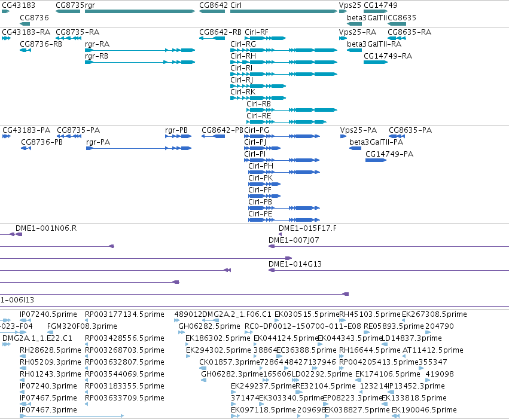
Task: Click the Cirl-PE protein label
Action: 260,215
